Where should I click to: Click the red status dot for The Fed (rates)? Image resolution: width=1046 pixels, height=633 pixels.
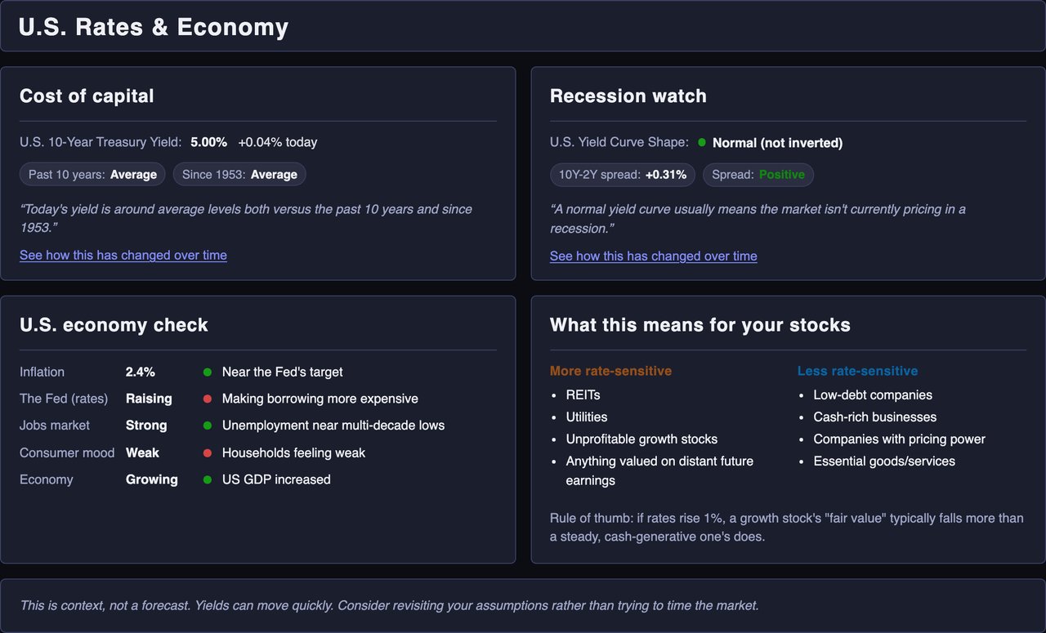click(x=208, y=399)
